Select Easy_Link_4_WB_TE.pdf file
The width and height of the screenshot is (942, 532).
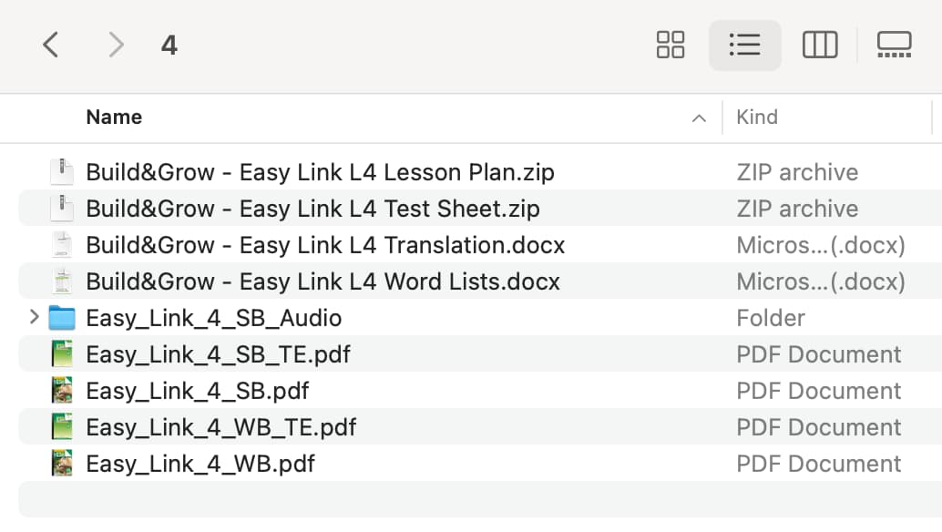pyautogui.click(x=481, y=427)
